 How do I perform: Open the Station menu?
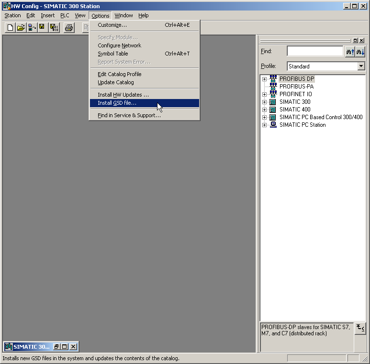coord(12,16)
